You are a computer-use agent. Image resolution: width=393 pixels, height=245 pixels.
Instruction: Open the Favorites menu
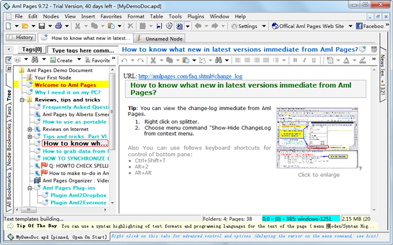111,16
